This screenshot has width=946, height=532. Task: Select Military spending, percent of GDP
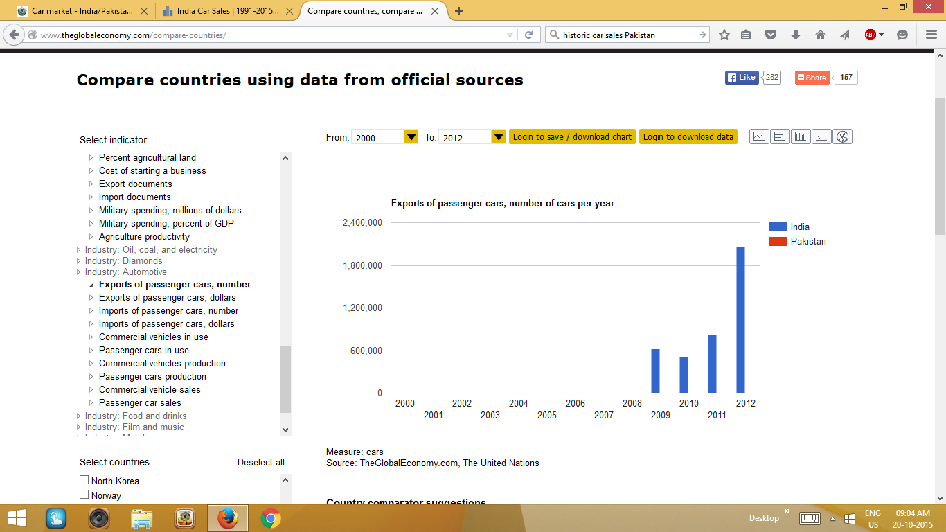pos(166,224)
